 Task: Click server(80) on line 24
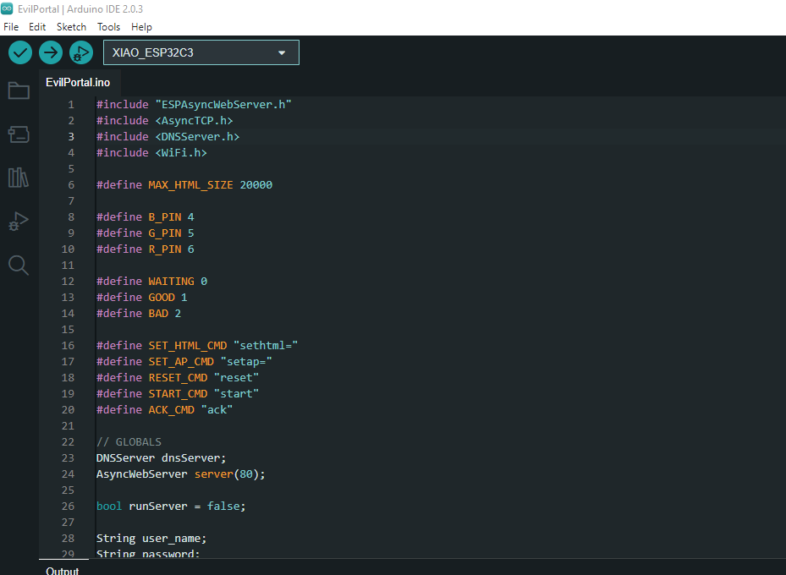(x=227, y=474)
